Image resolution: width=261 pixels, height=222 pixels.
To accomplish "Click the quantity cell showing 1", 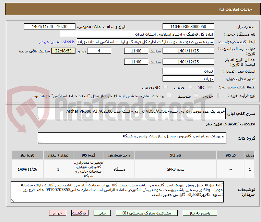I will [x=58, y=169].
